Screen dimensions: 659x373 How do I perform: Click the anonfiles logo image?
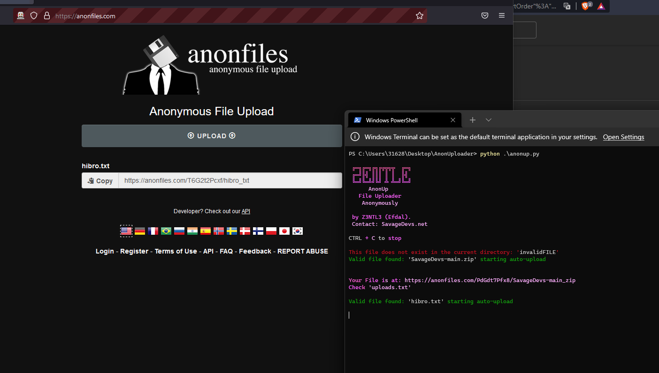210,65
